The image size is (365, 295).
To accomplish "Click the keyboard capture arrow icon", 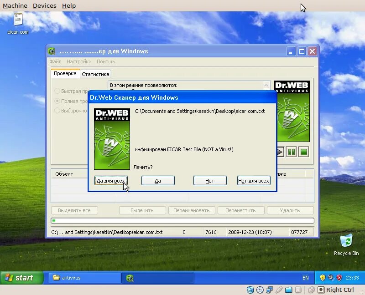I will pos(321,290).
